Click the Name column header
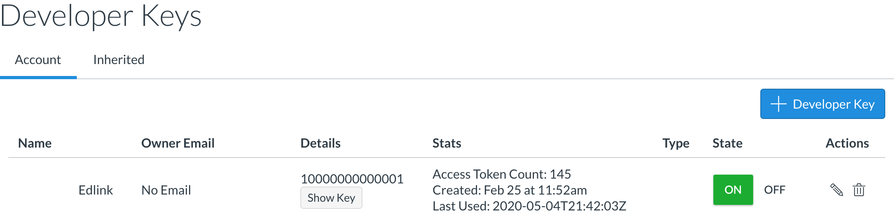894x220 pixels. [35, 143]
